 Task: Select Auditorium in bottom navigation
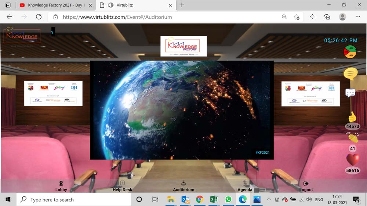pos(184,186)
